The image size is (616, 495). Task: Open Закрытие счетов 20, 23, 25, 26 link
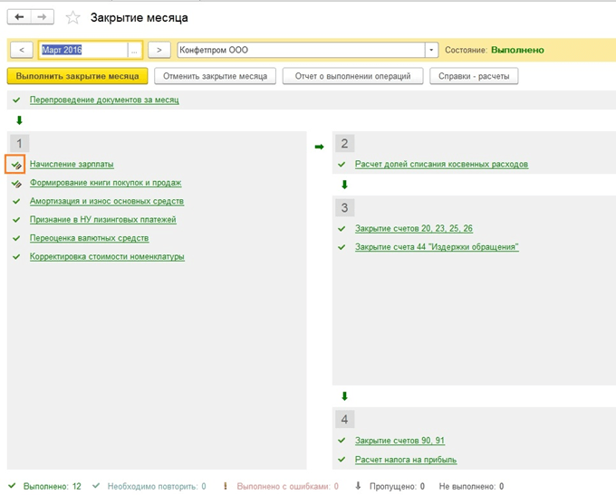pos(414,228)
